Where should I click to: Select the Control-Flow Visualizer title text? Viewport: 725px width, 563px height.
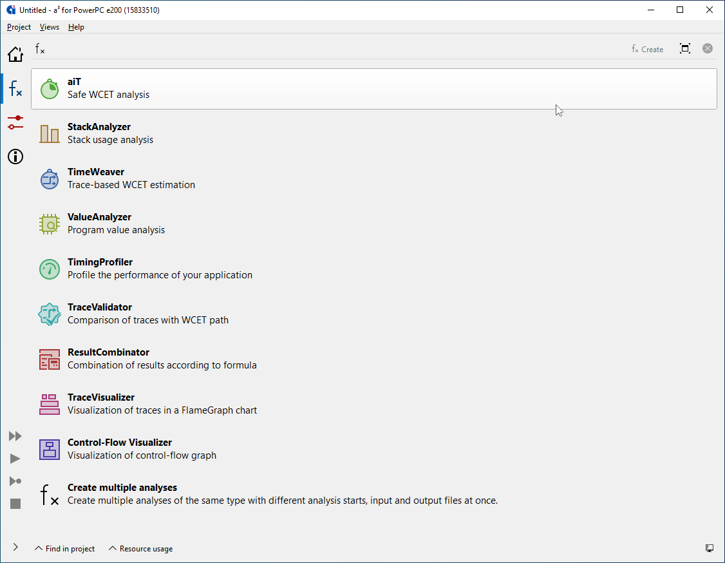click(120, 443)
